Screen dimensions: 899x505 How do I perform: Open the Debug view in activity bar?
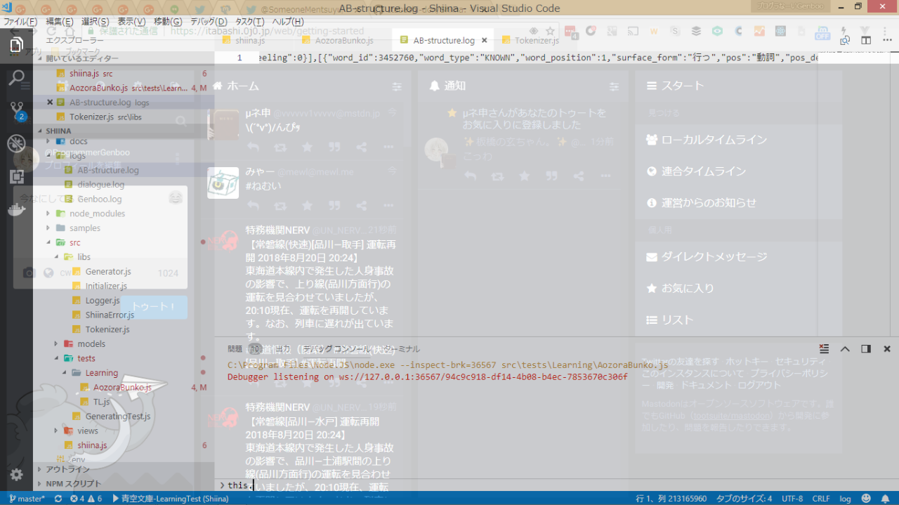16,144
